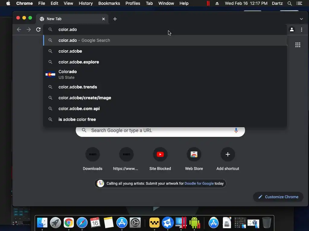Open the Chrome profile avatar icon
The width and height of the screenshot is (309, 231).
coord(292,29)
